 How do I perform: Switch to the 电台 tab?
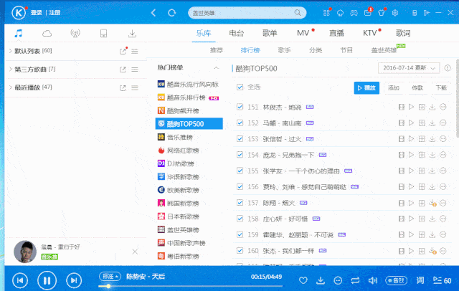click(x=236, y=33)
